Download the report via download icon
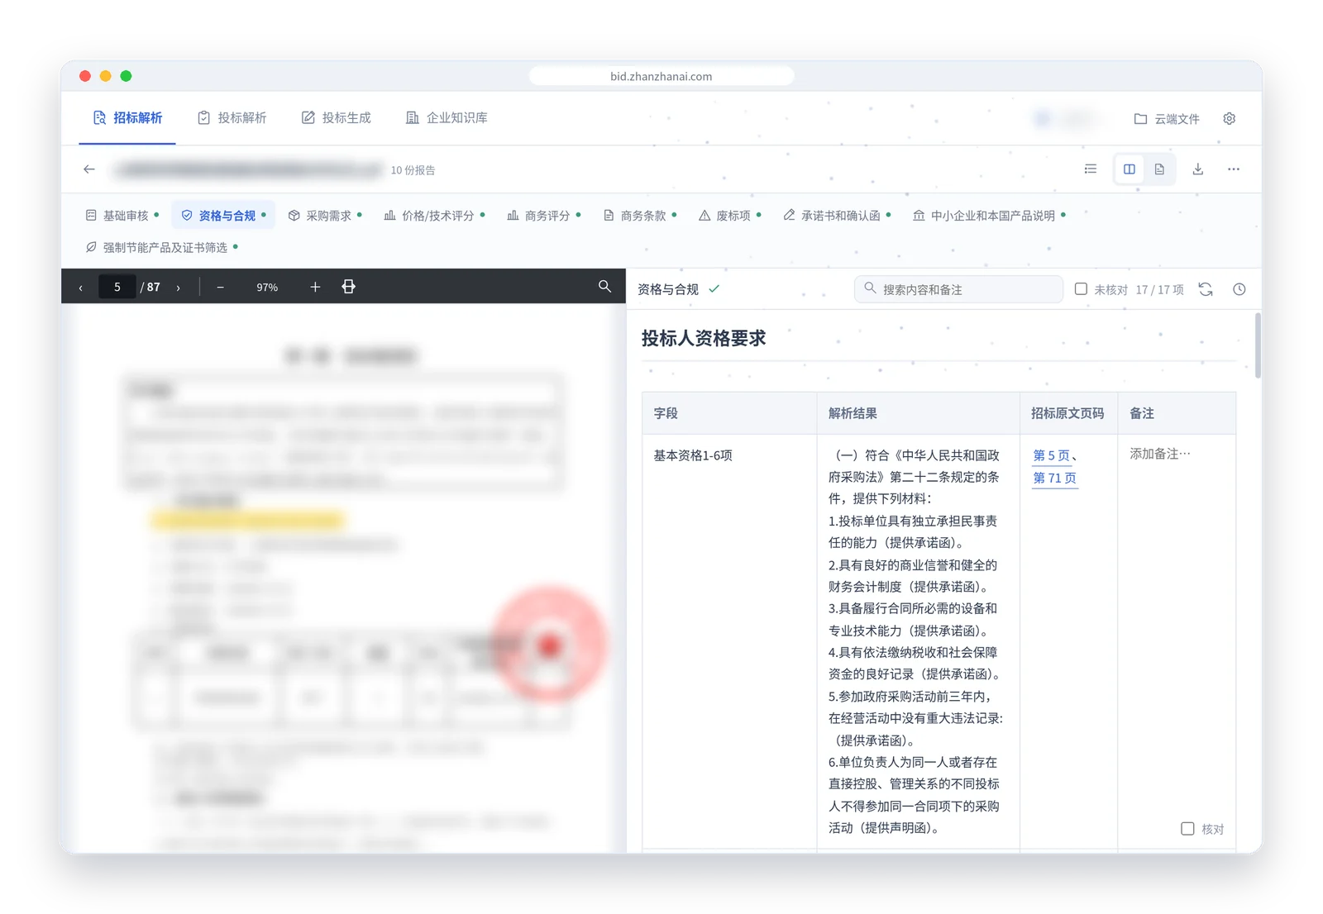Viewport: 1323px width, 914px height. coord(1197,169)
